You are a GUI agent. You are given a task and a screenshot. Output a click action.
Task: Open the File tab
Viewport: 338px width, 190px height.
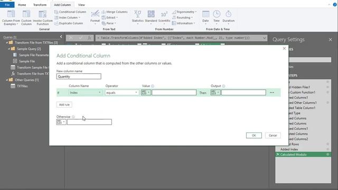pyautogui.click(x=7, y=5)
